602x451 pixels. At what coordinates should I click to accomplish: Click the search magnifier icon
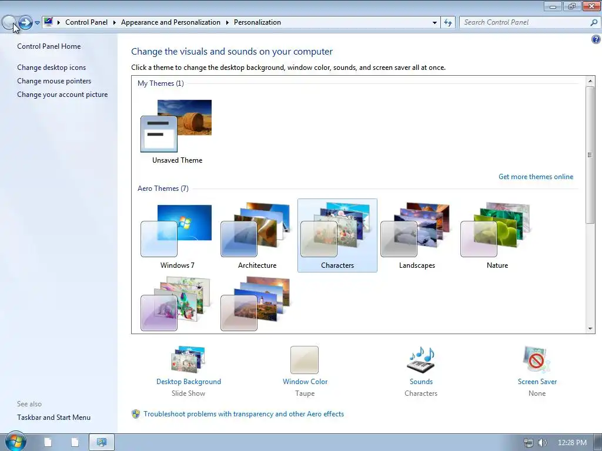point(594,23)
